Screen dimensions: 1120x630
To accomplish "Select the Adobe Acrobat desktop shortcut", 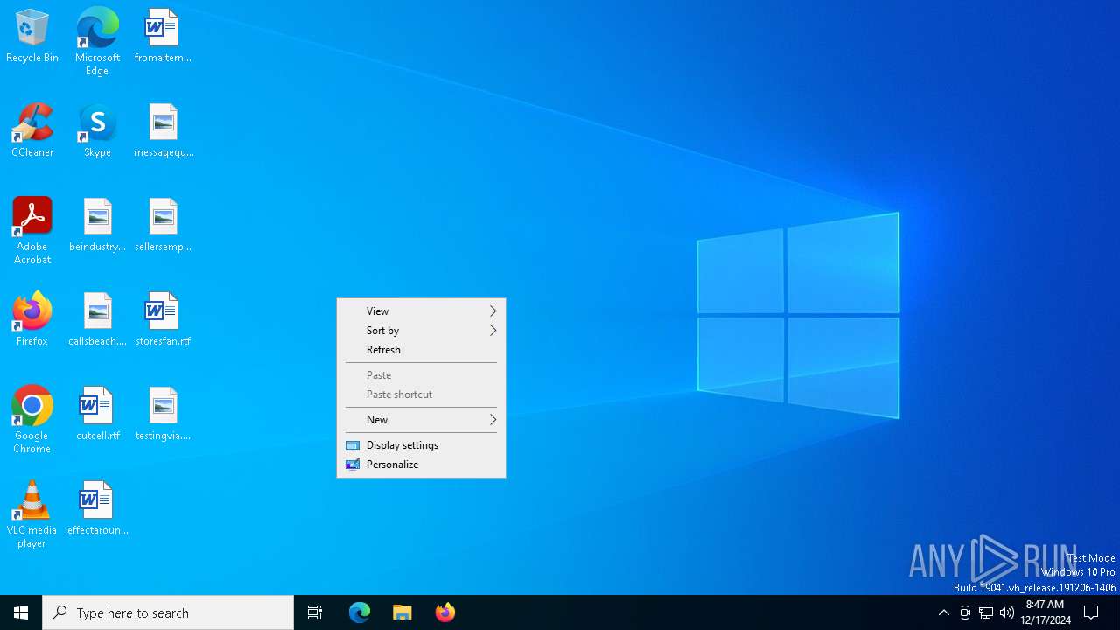I will [x=32, y=232].
